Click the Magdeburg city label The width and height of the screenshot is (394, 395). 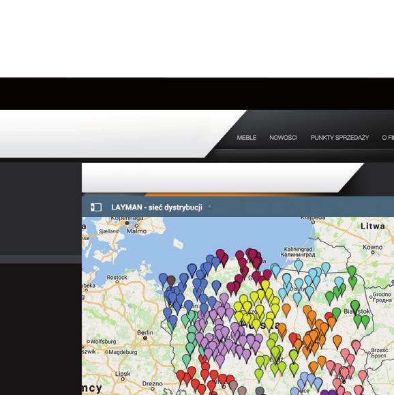click(123, 352)
